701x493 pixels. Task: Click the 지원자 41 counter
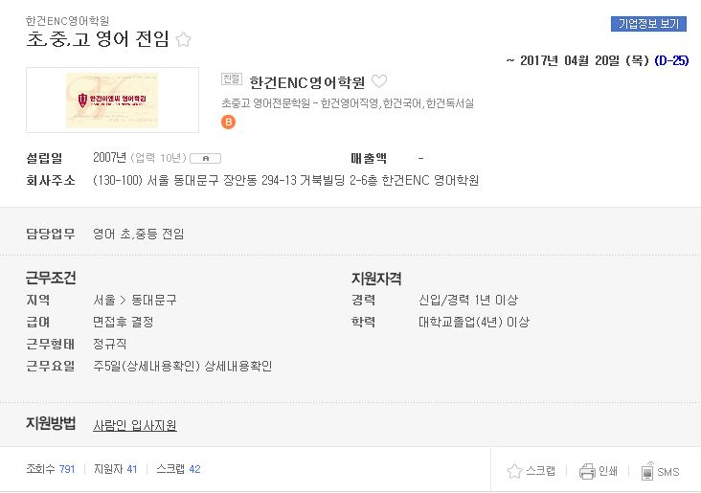pos(115,469)
